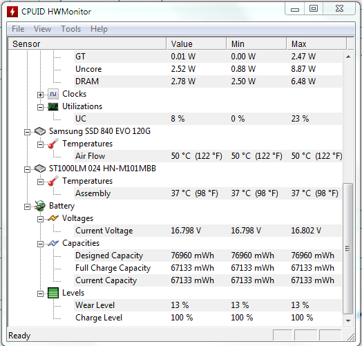Viewport: 362px width, 346px height.
Task: Select the UC utilization row
Action: (208, 119)
